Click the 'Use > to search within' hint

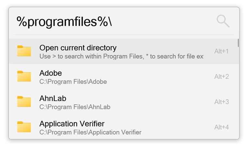(121, 56)
